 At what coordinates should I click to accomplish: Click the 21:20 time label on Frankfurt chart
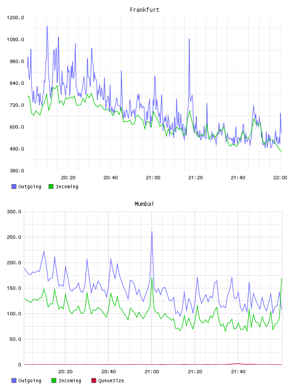point(195,178)
